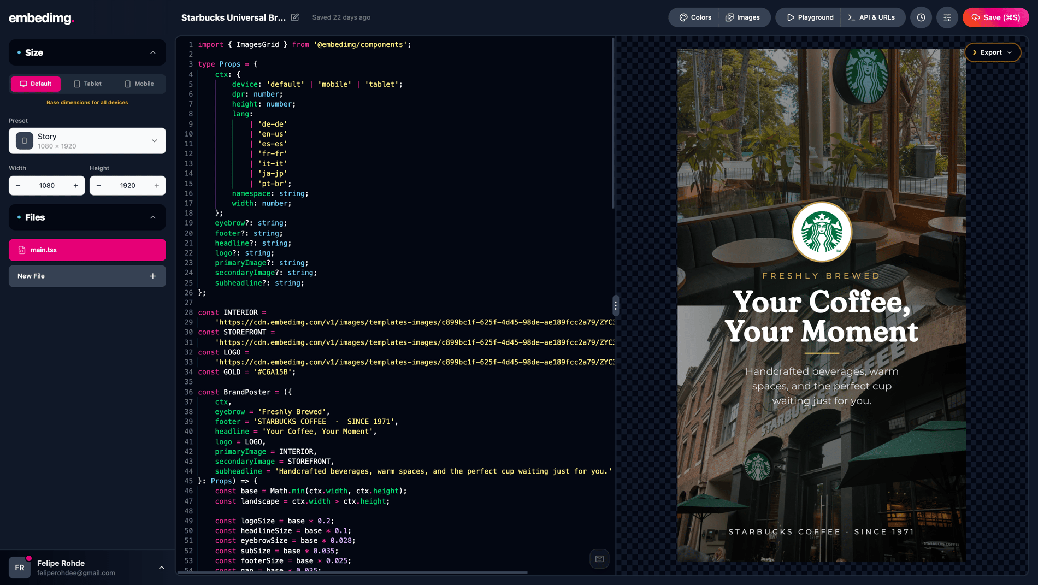Click the Starbucks Universal Br... title
The height and width of the screenshot is (585, 1038).
(x=233, y=17)
